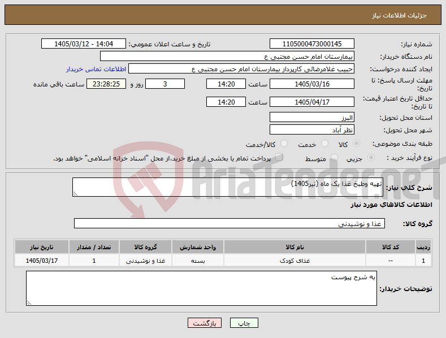
Task: Click the تاریخ نیاز column header
Action: click(41, 247)
